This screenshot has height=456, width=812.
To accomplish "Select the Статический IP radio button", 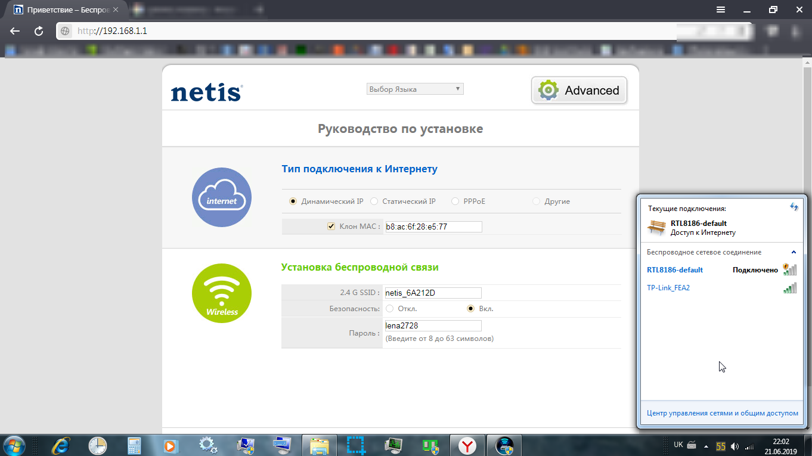I will (374, 201).
